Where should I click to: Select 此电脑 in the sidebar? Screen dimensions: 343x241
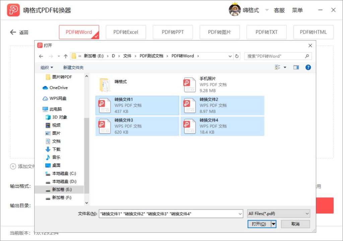coord(52,109)
